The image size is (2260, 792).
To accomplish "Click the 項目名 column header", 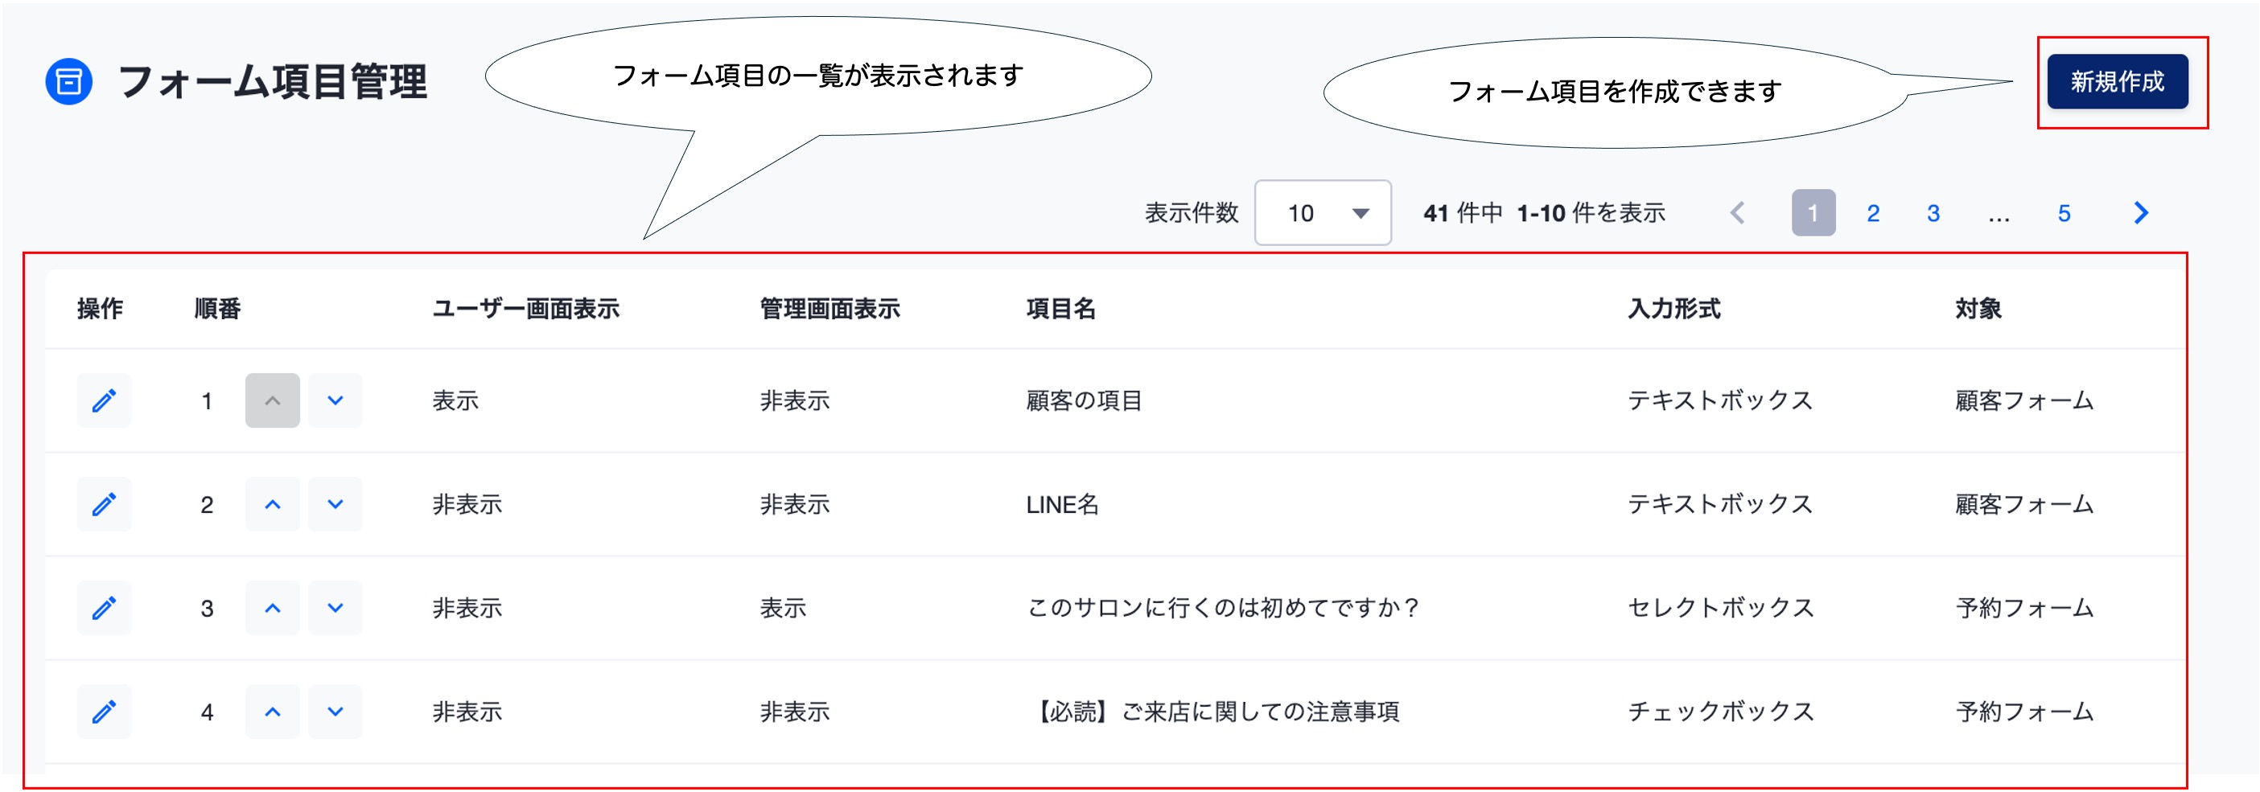I will pos(1060,309).
